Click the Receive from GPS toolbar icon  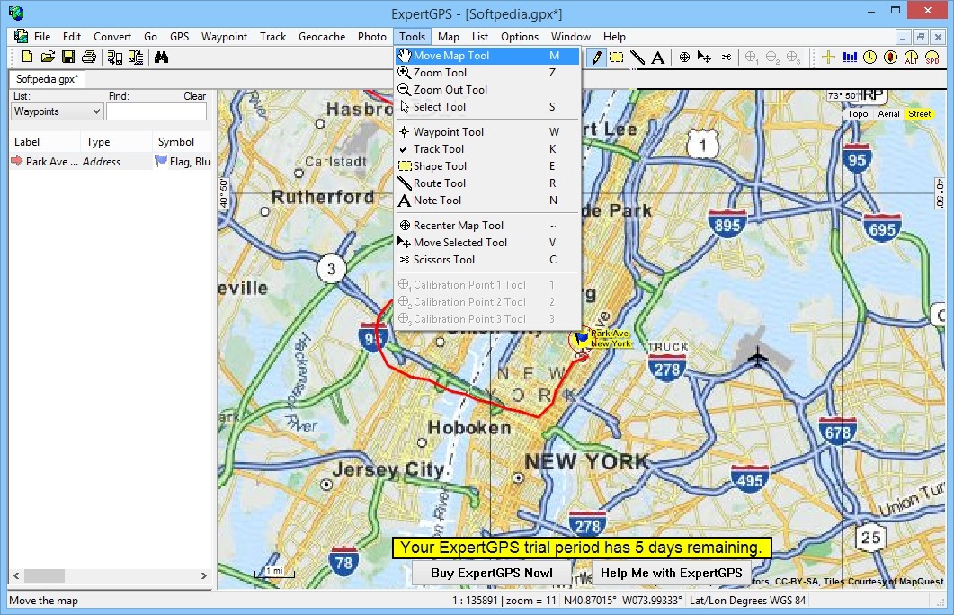[114, 58]
